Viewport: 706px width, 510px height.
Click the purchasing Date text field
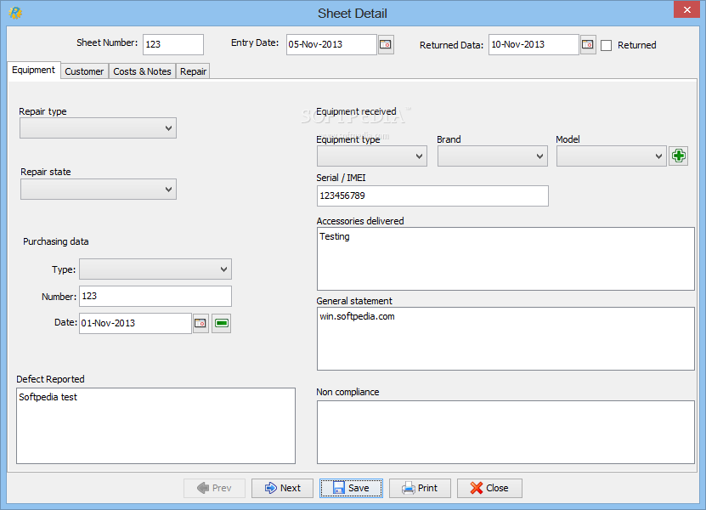point(136,323)
